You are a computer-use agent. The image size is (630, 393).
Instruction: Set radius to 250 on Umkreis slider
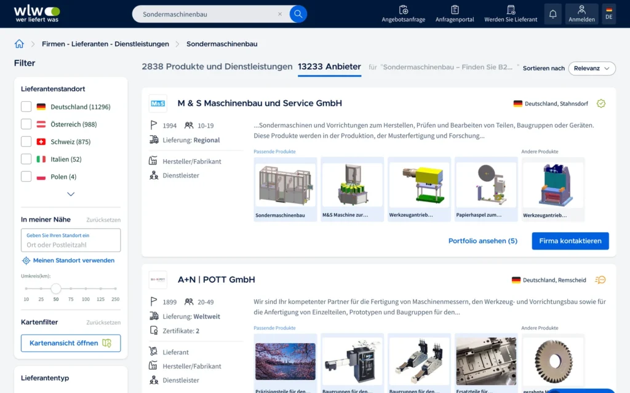[x=115, y=289]
